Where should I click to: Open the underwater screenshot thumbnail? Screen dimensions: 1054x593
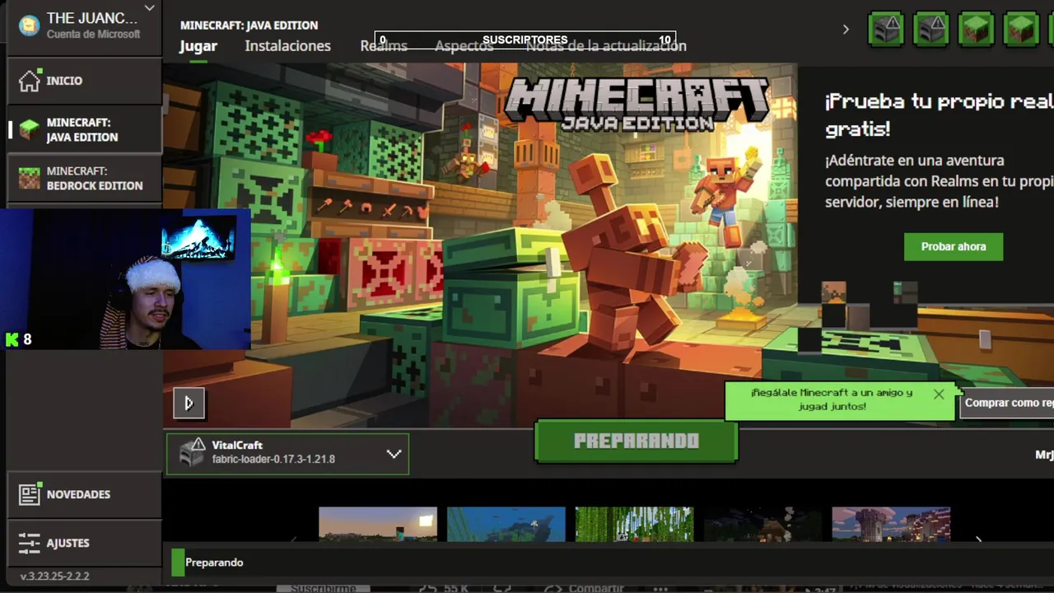pos(506,524)
